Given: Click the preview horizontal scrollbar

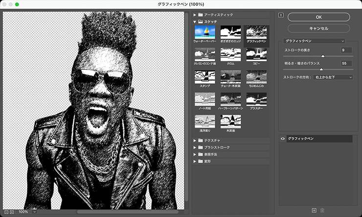Looking at the screenshot, I should 128,212.
